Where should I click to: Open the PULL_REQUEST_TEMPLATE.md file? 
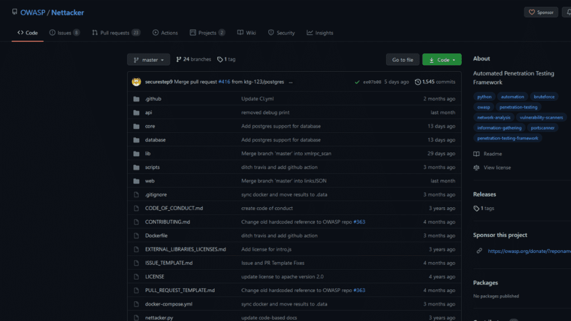point(180,290)
